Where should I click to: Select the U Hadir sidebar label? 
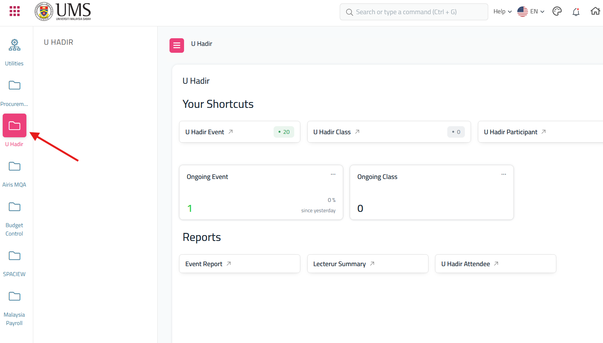pyautogui.click(x=14, y=144)
